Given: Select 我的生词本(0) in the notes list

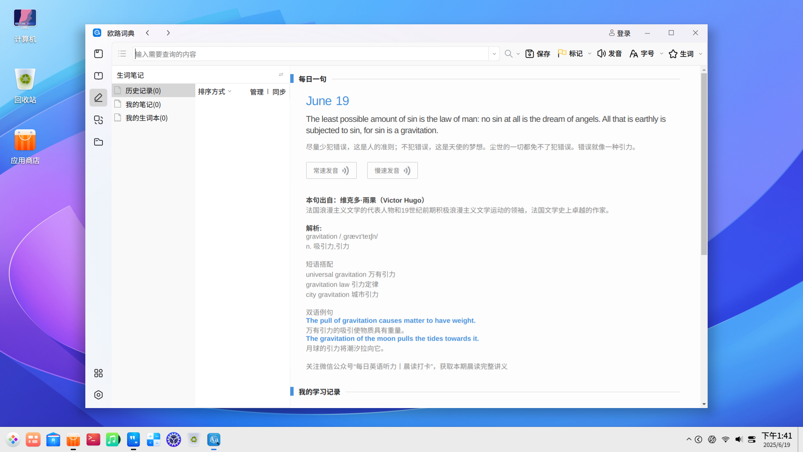Looking at the screenshot, I should point(153,118).
